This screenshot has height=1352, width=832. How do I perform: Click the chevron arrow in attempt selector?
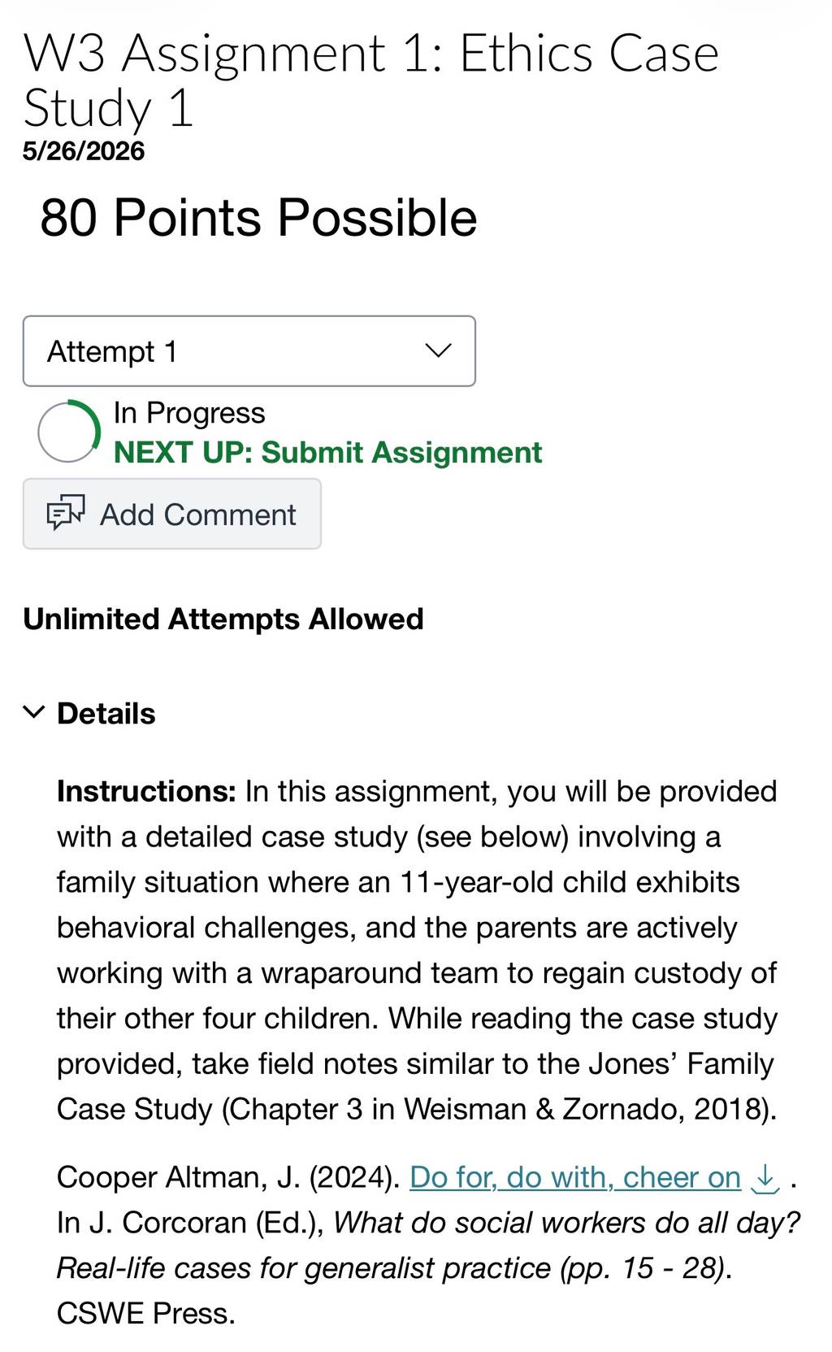(438, 350)
